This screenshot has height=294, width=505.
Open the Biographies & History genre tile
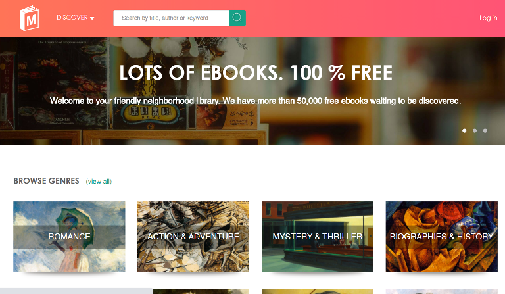click(x=442, y=237)
